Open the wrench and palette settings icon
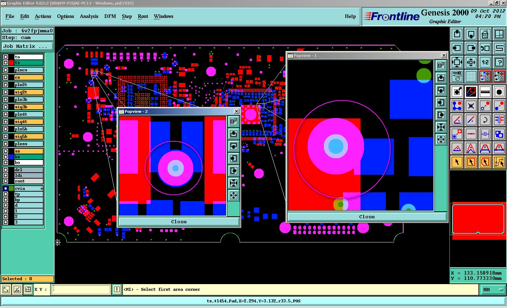The height and width of the screenshot is (308, 507). 457,76
